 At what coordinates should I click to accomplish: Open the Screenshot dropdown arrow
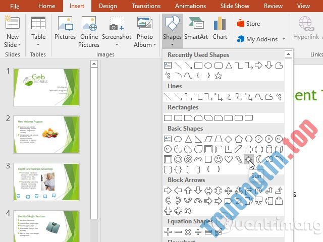[x=117, y=44]
